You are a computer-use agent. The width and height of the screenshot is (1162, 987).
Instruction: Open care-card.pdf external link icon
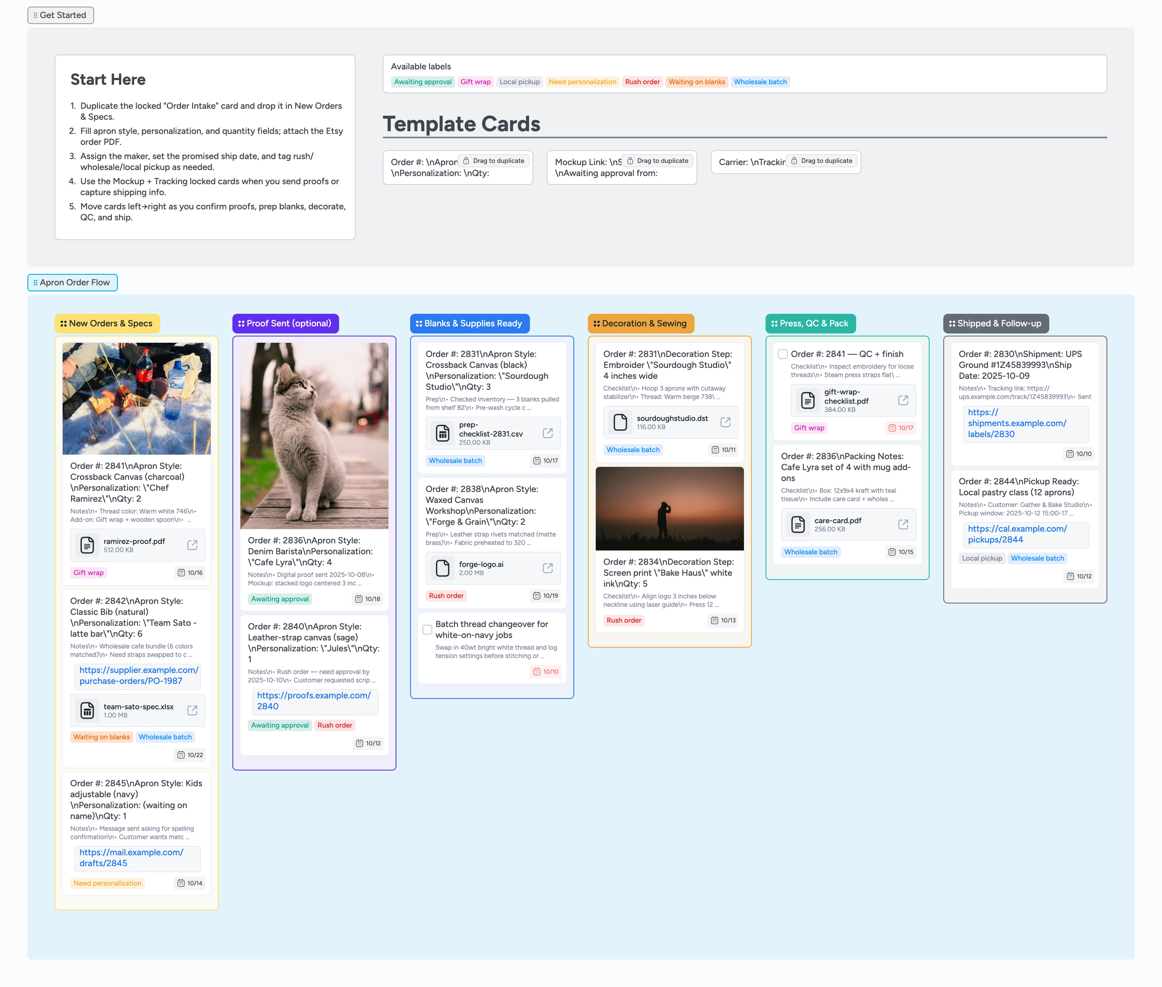[903, 524]
